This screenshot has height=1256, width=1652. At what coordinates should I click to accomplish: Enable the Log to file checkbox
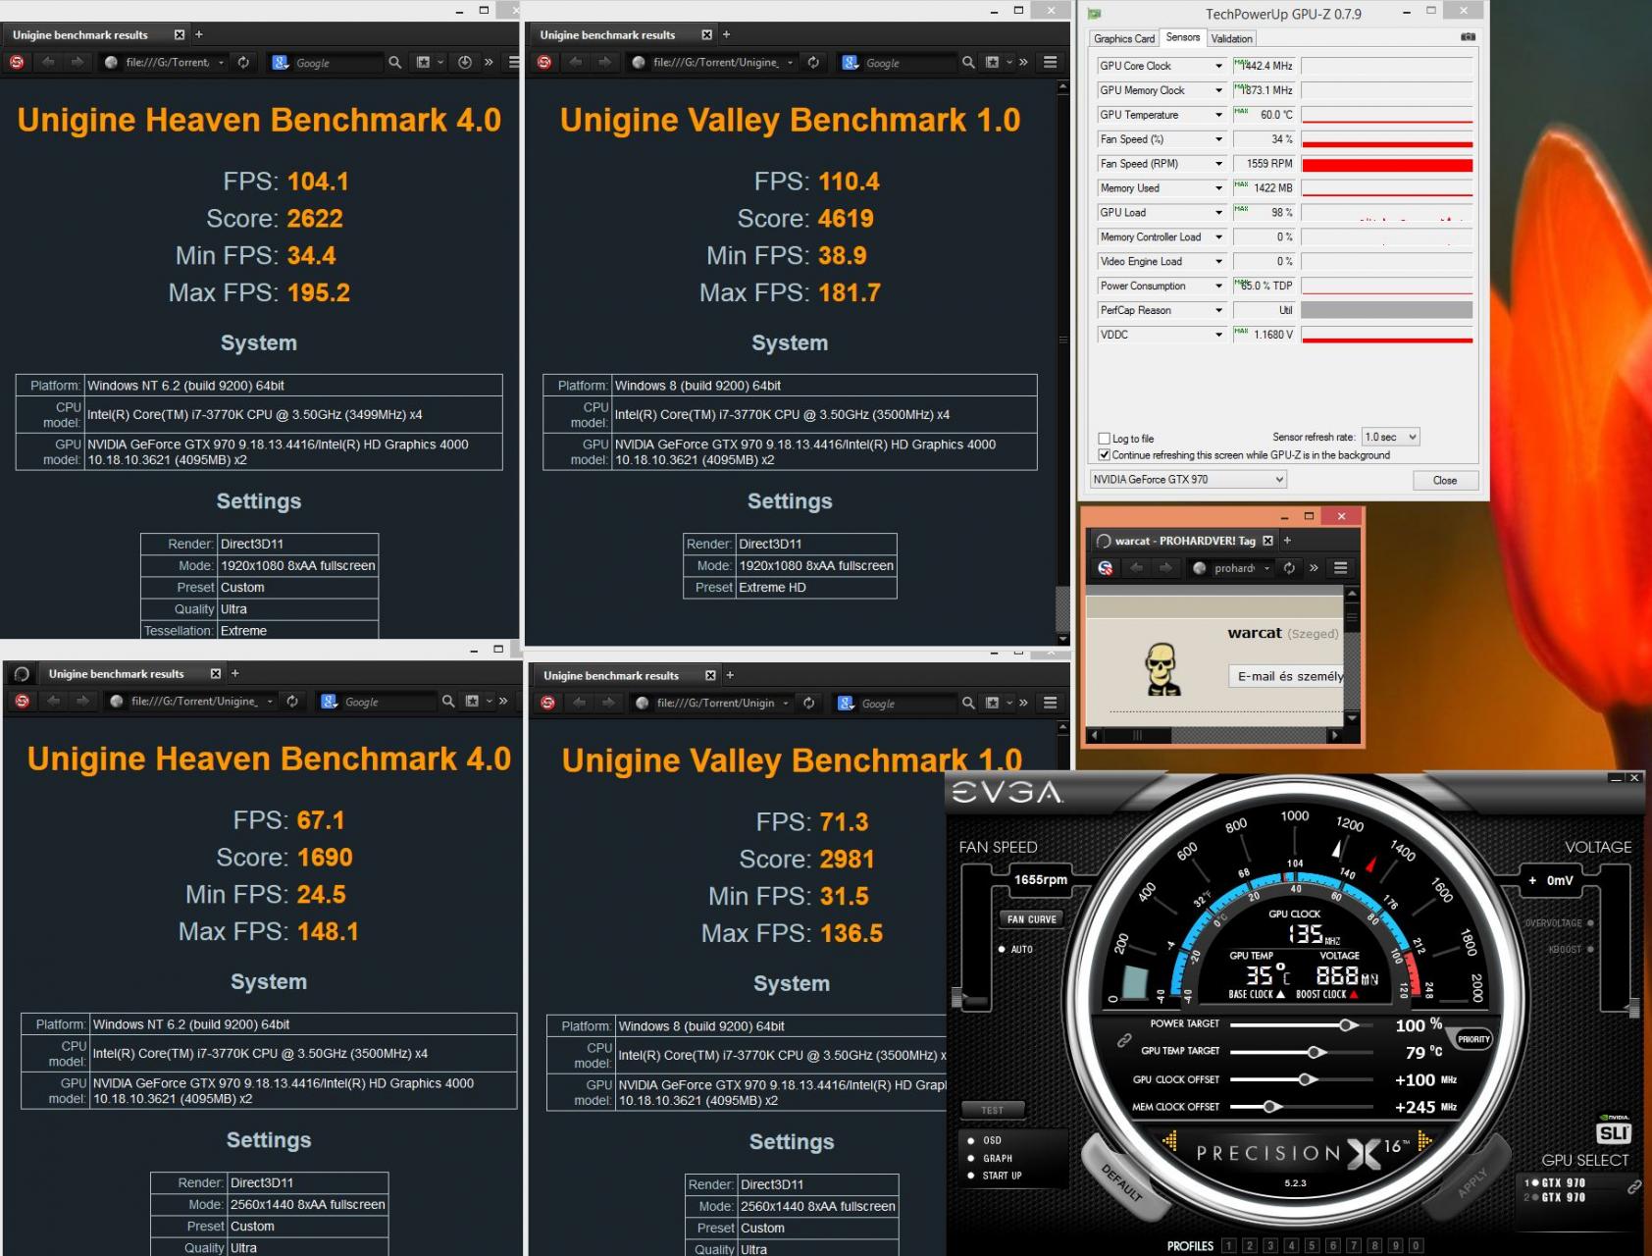[1105, 439]
